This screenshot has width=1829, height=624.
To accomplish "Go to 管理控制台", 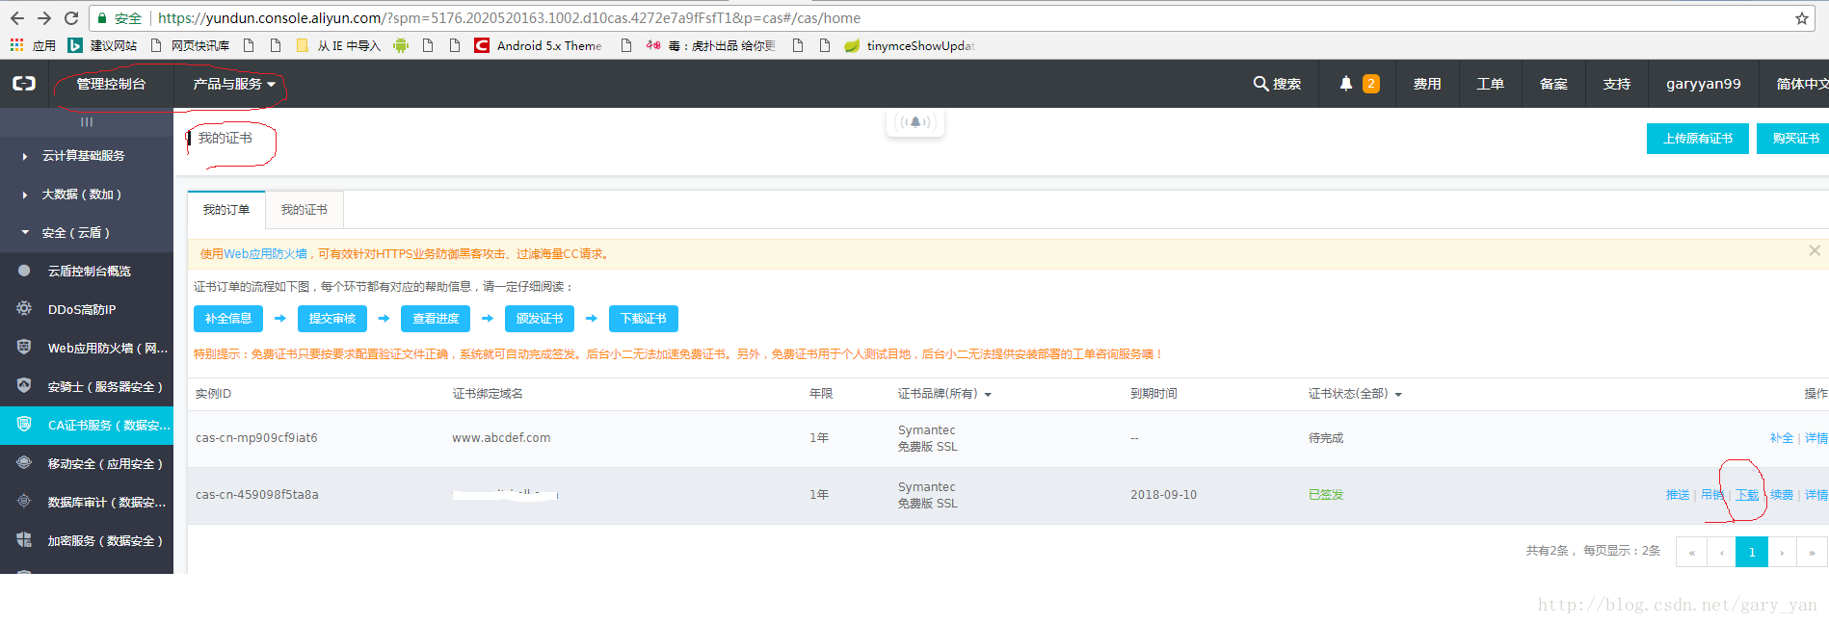I will click(x=111, y=84).
